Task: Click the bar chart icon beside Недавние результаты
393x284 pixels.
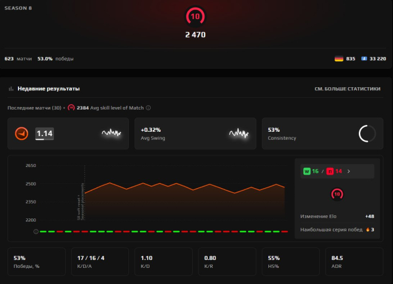Action: [11, 88]
